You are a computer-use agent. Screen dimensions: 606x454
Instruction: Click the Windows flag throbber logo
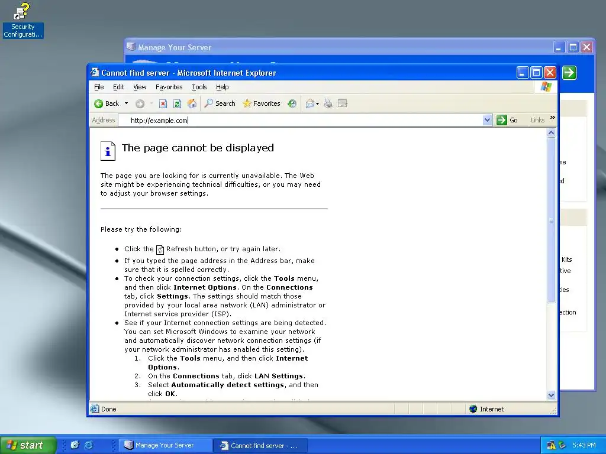click(x=546, y=87)
